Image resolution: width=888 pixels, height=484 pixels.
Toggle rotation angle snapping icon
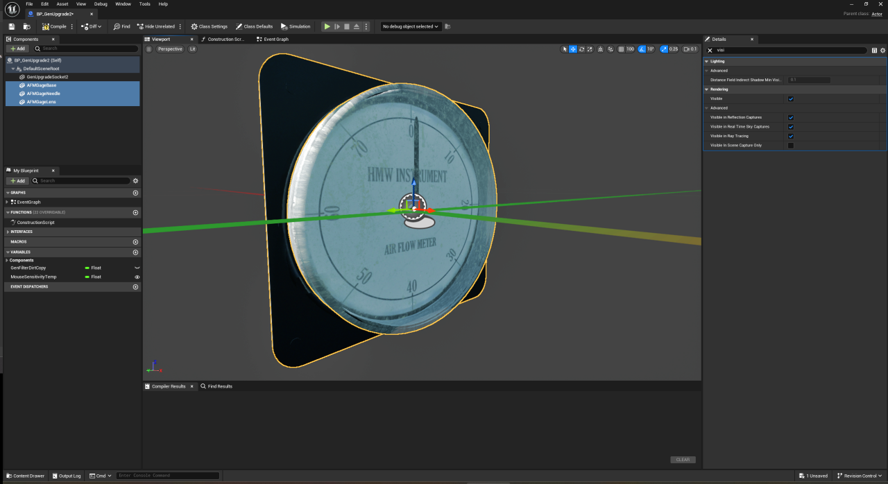(x=642, y=49)
